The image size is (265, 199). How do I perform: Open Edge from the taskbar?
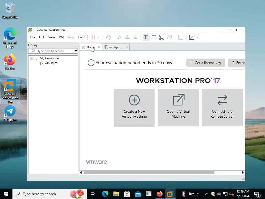point(105,194)
